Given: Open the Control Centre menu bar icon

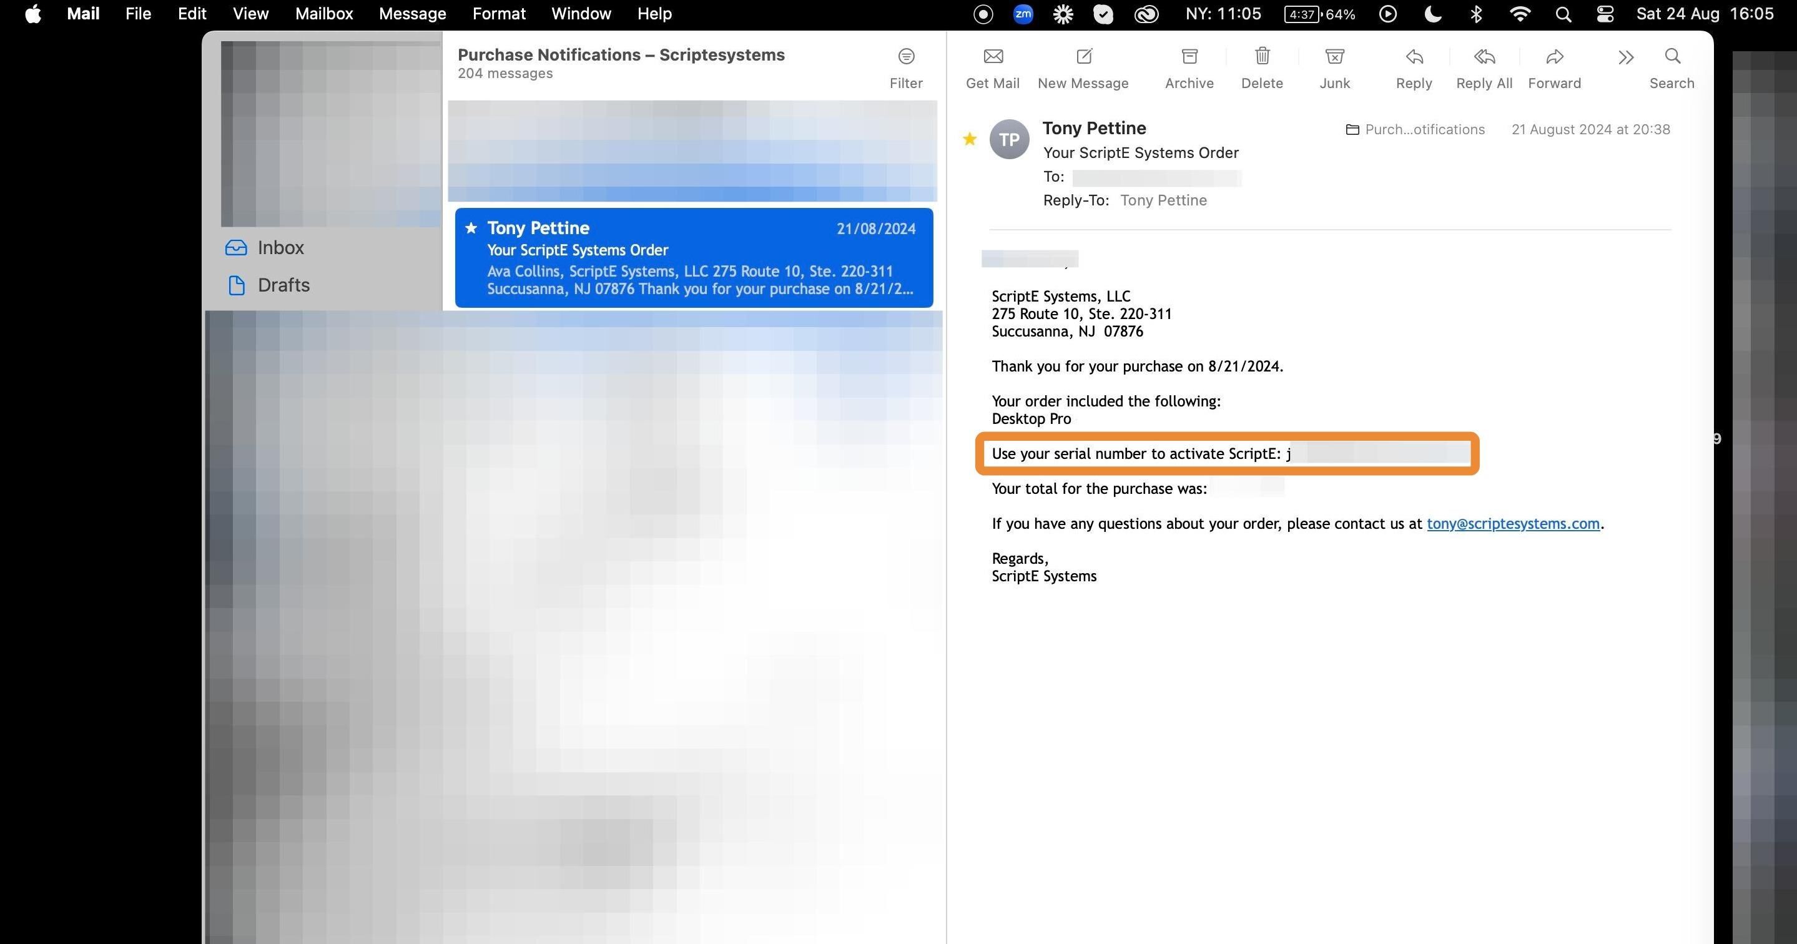Looking at the screenshot, I should 1605,14.
